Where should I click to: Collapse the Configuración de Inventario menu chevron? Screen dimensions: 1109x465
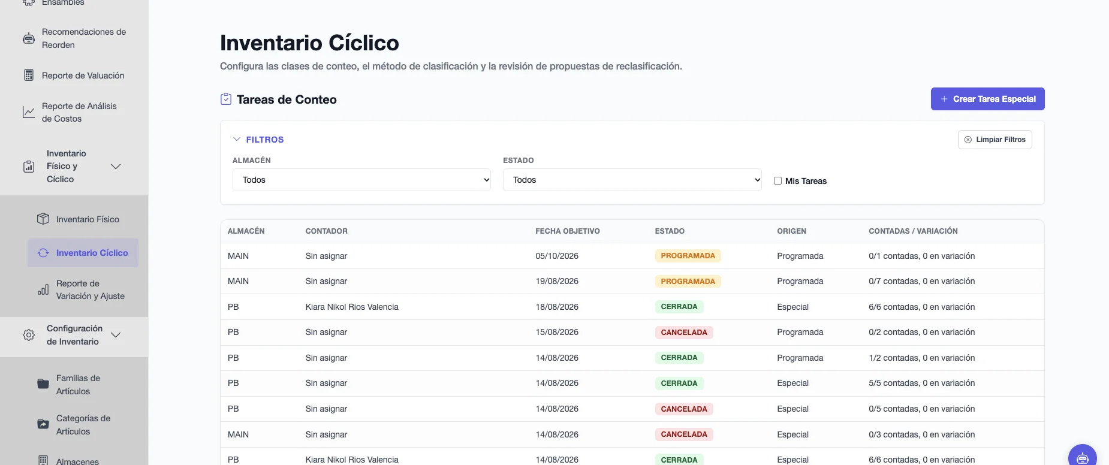pyautogui.click(x=116, y=335)
